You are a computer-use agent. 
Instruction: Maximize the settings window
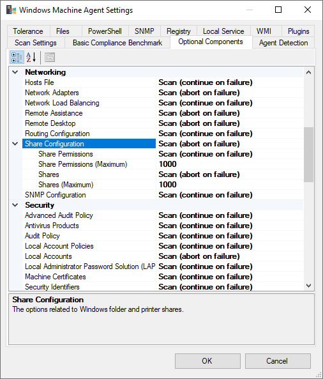coord(278,10)
